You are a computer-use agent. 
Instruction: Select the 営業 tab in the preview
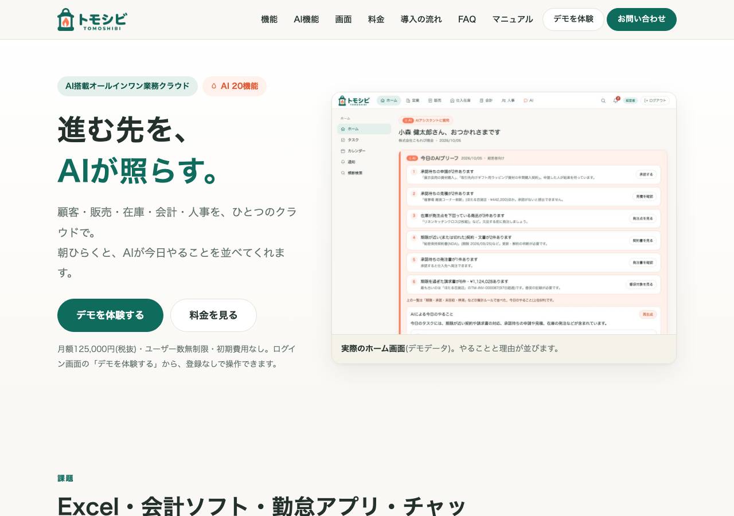pos(413,100)
